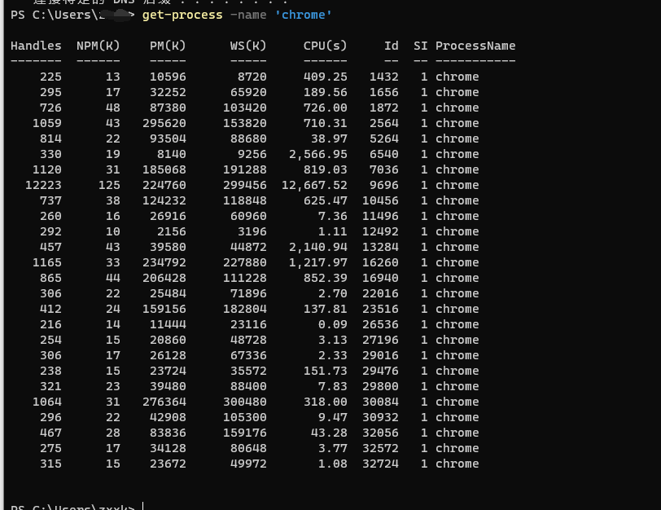This screenshot has height=510, width=661.
Task: Click process Id 10456
Action: (380, 200)
